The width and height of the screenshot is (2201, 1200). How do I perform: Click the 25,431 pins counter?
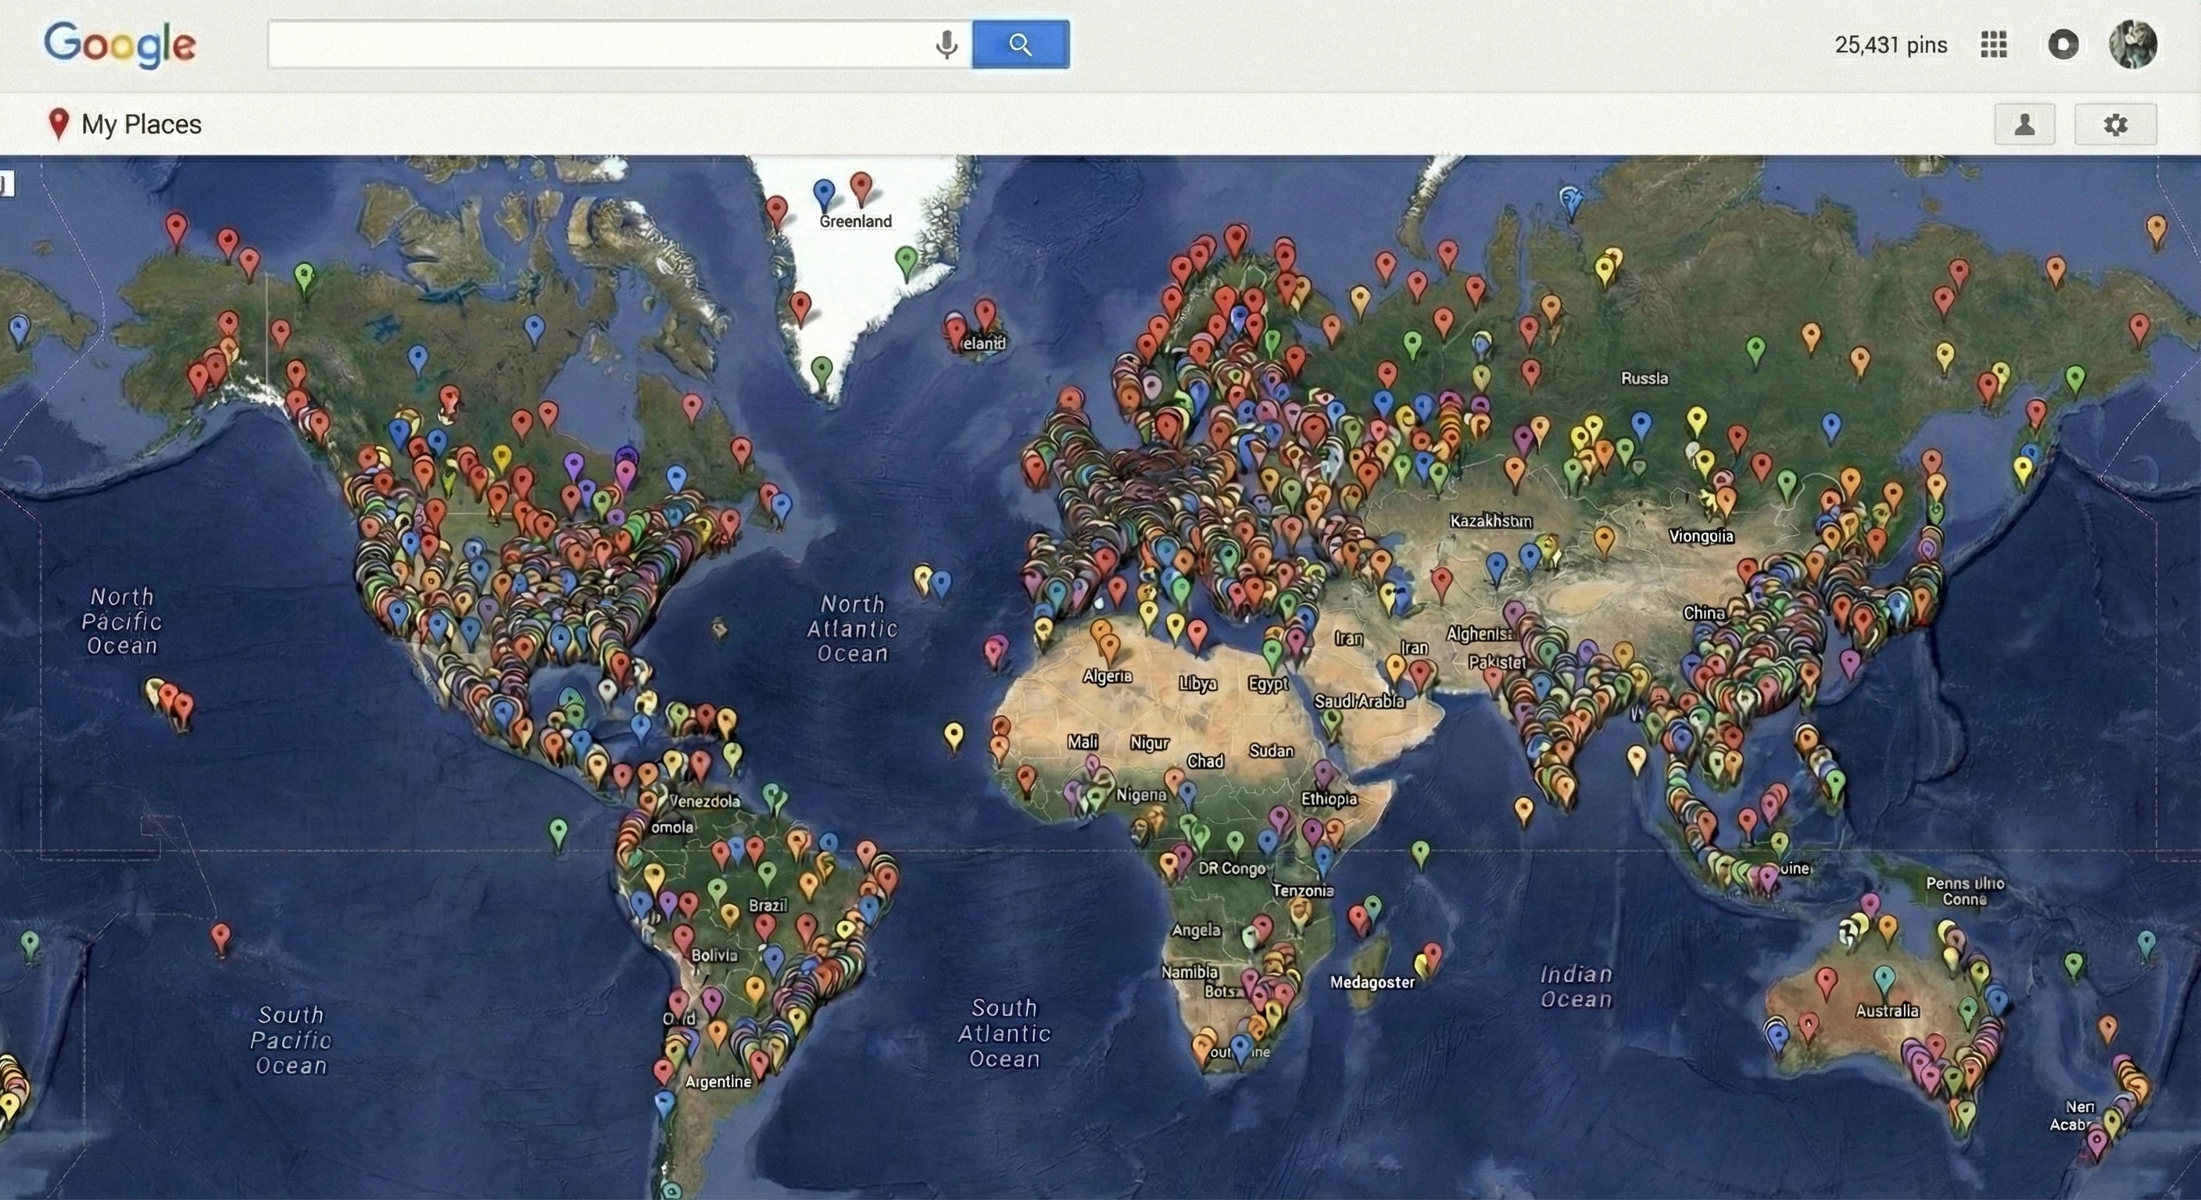(1890, 45)
